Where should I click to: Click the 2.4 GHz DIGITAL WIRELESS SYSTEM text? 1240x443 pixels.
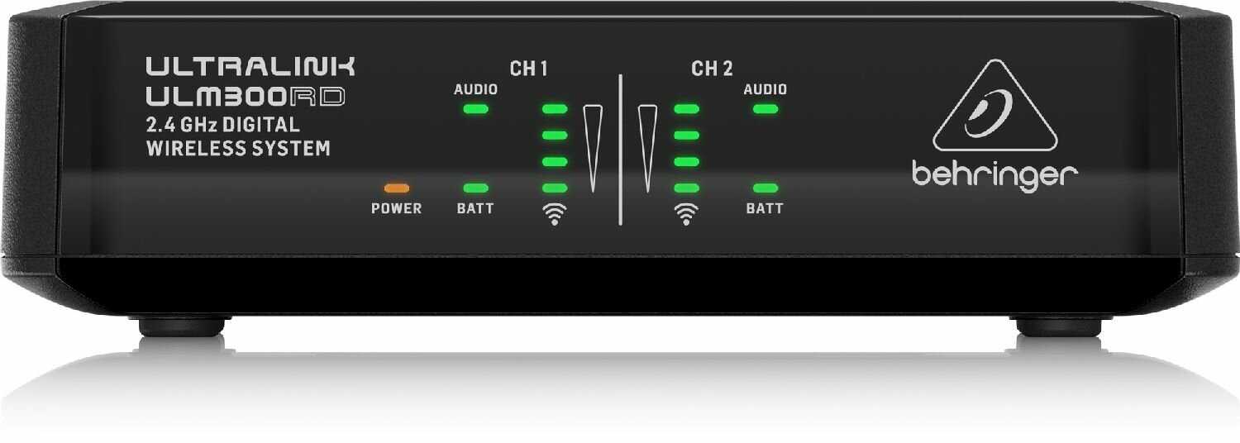[x=238, y=137]
